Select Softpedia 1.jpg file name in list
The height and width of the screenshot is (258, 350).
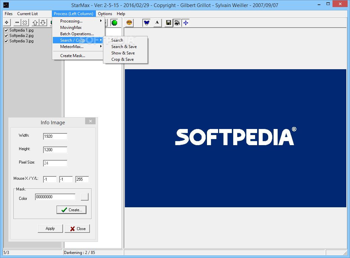pos(22,30)
